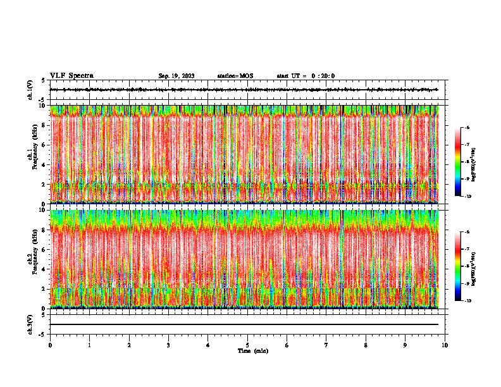Image resolution: width=501 pixels, height=387 pixels.
Task: Click the "5" tick on ch.3(V) axis
Action: [43, 315]
